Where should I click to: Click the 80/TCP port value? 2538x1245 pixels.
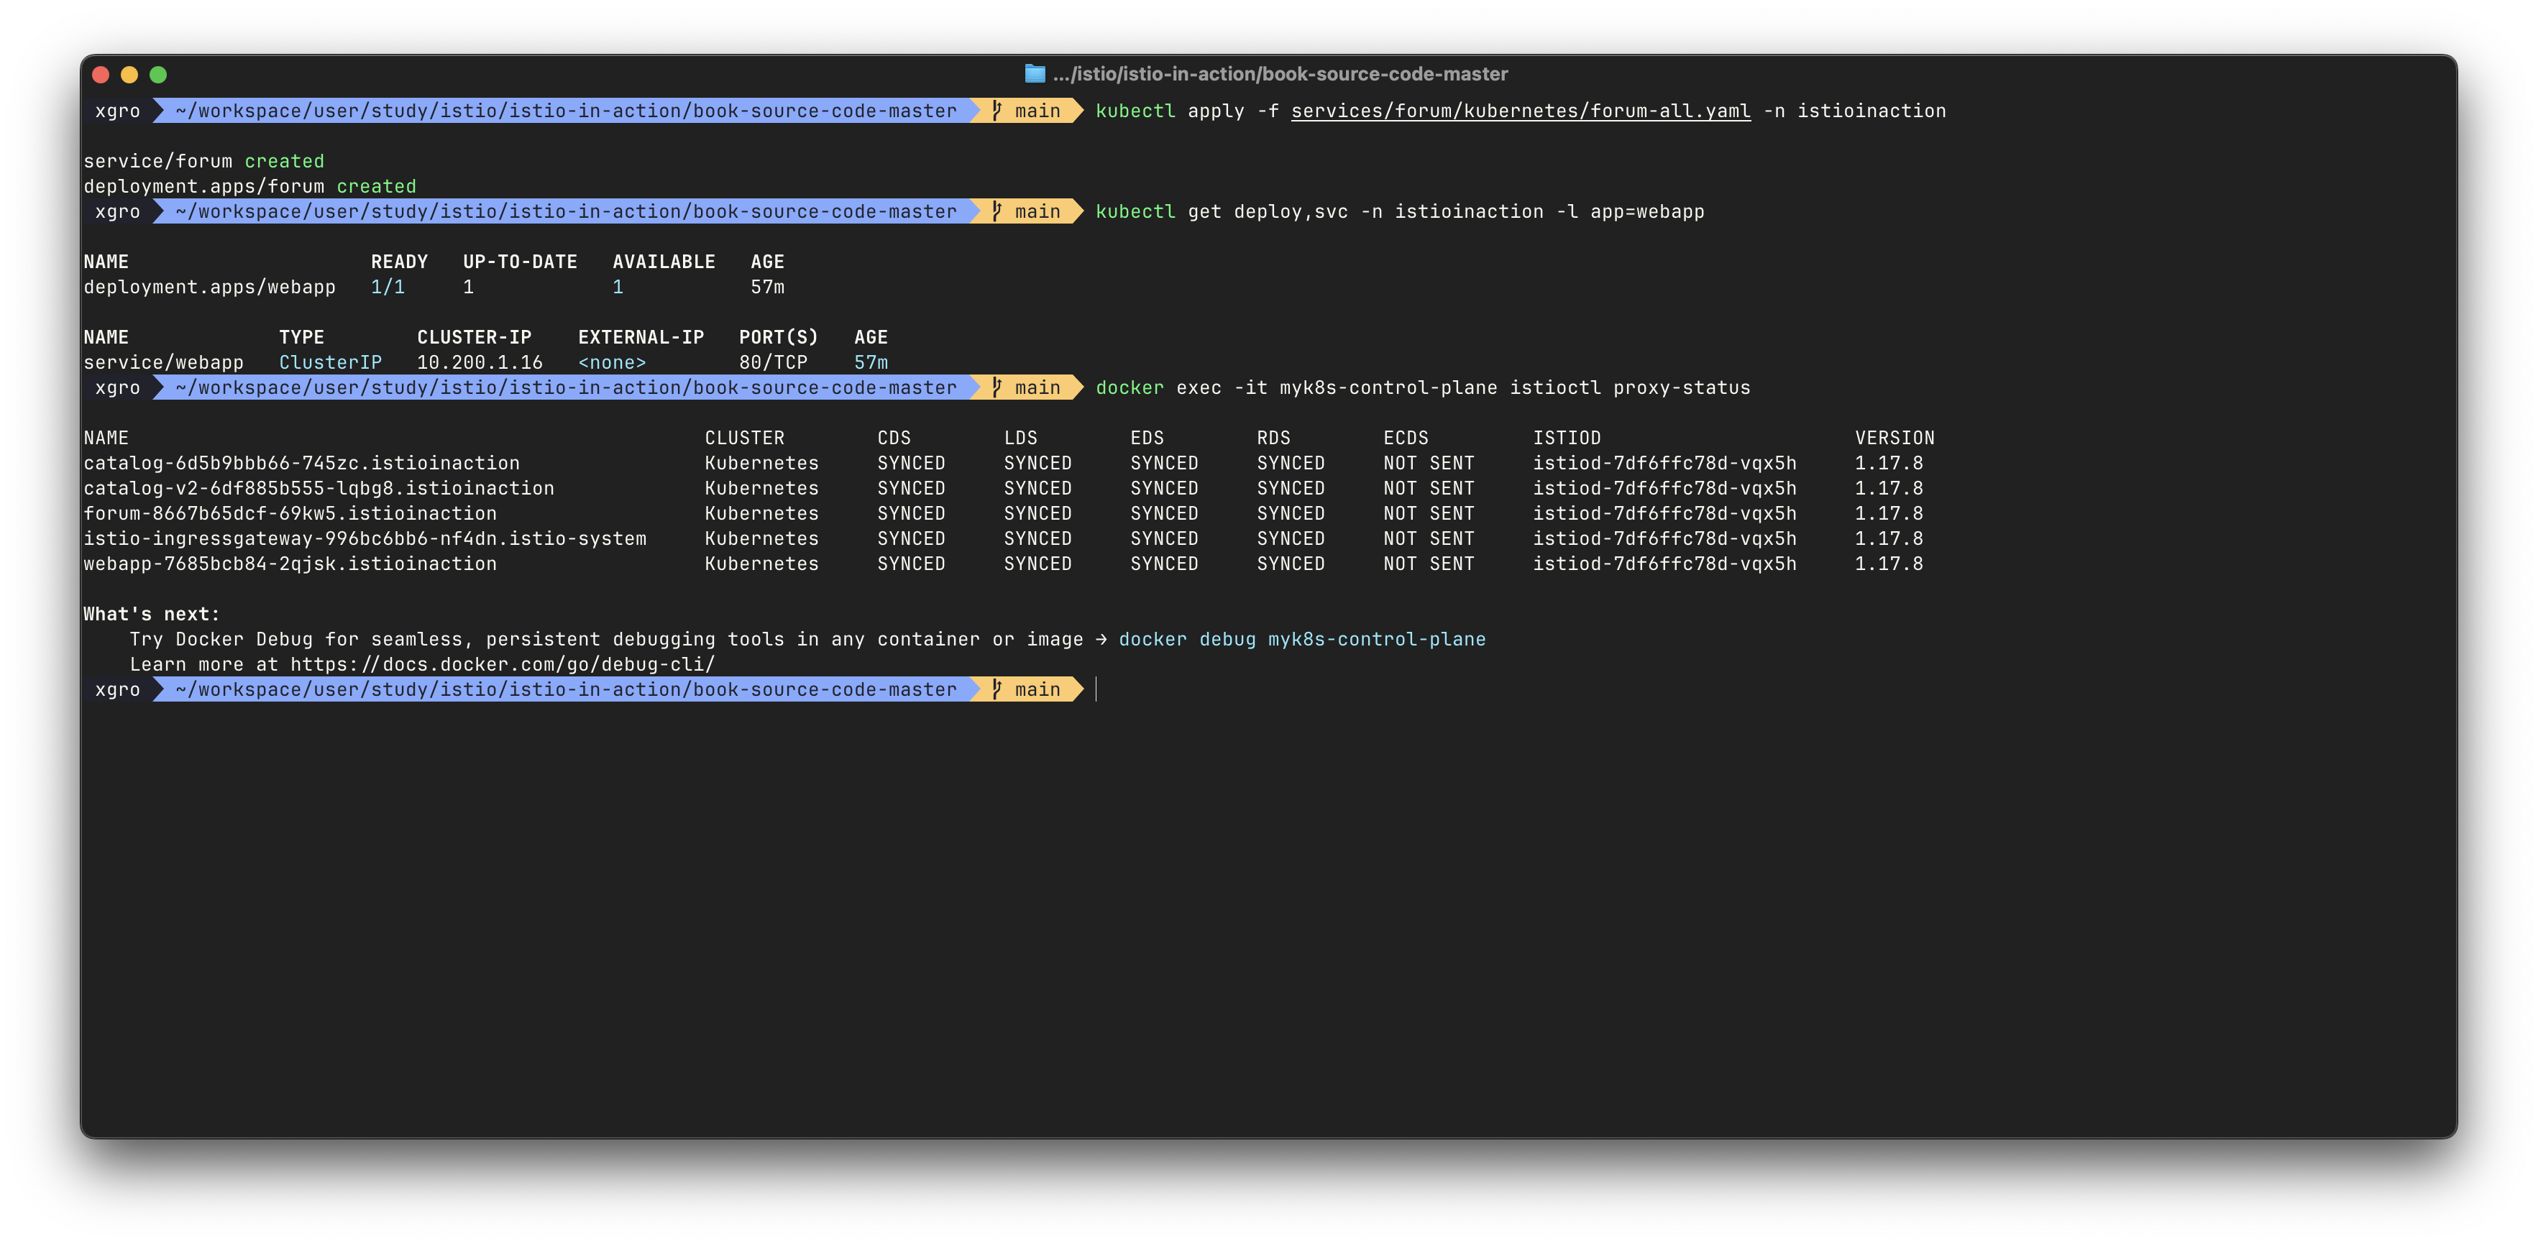click(774, 362)
